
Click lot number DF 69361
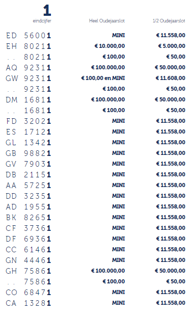pyautogui.click(x=29, y=239)
